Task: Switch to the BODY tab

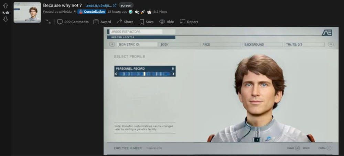Action: (180, 45)
